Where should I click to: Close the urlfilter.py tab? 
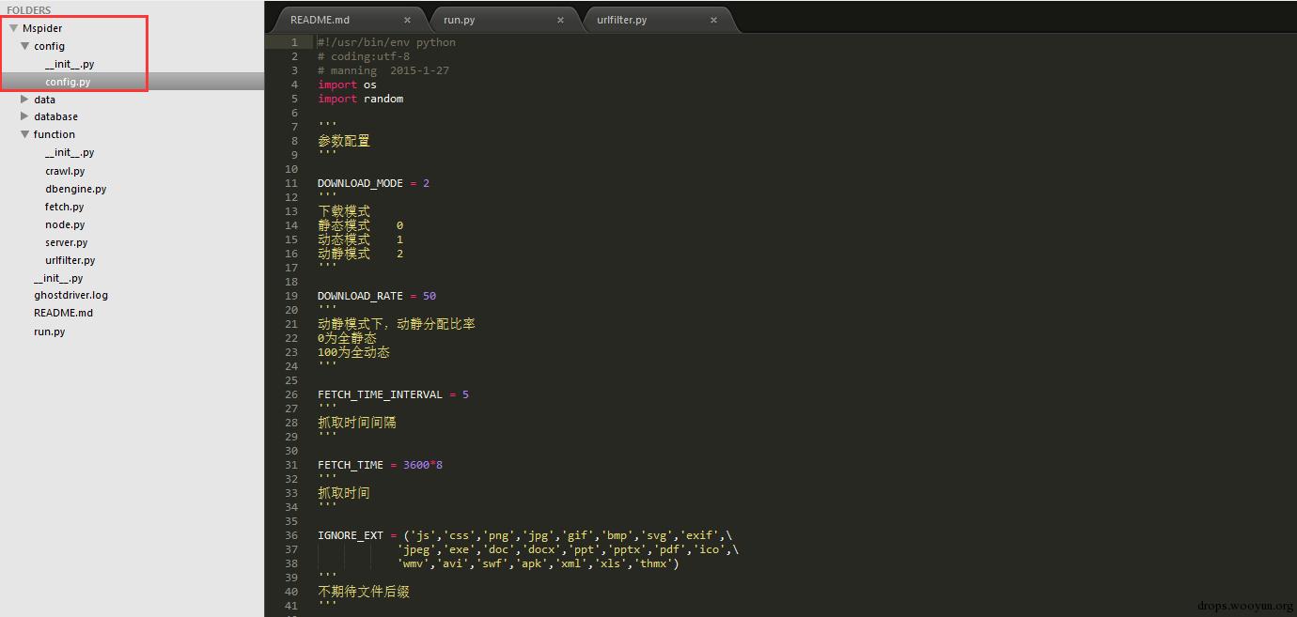tap(713, 20)
